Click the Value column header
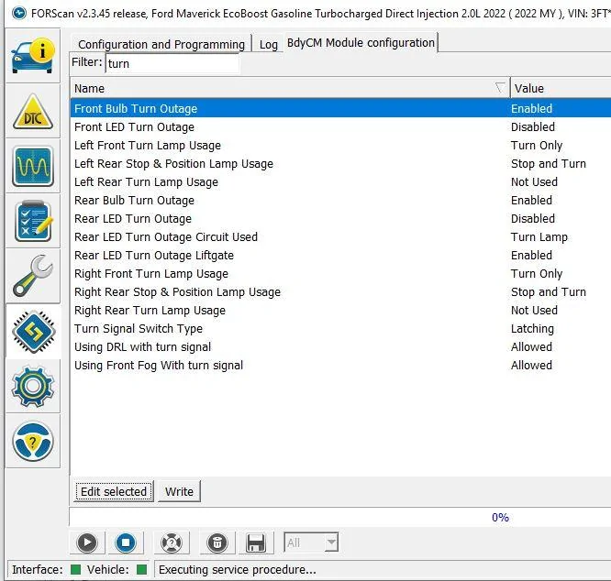The image size is (611, 581). tap(561, 88)
